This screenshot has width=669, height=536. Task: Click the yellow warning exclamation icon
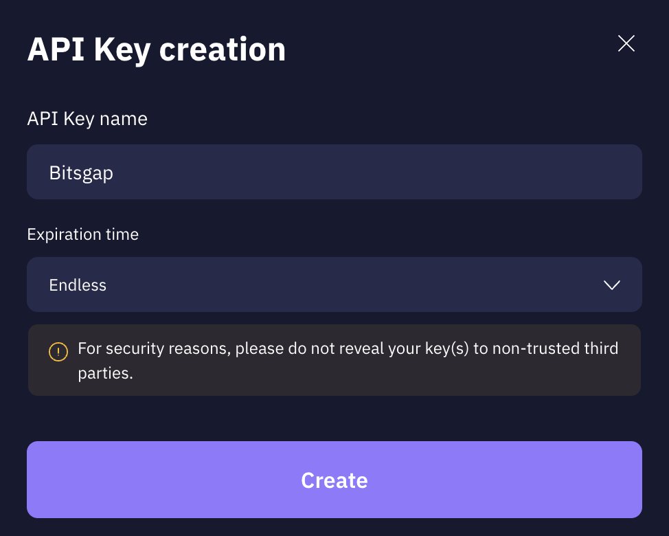pos(58,353)
